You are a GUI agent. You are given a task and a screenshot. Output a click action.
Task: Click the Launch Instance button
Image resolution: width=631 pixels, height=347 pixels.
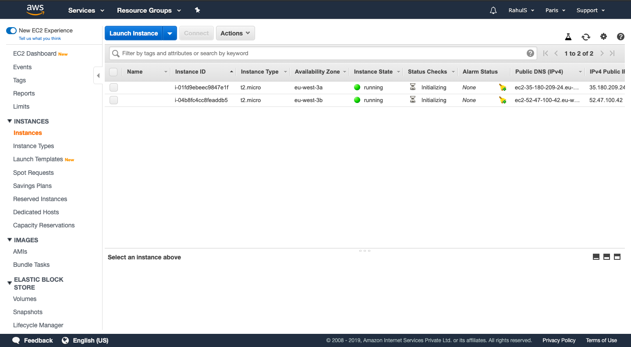[x=134, y=33]
